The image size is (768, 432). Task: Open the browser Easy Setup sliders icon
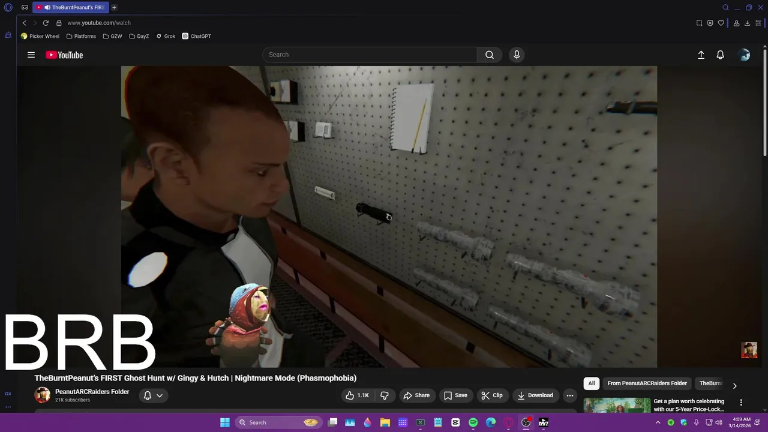(x=759, y=23)
